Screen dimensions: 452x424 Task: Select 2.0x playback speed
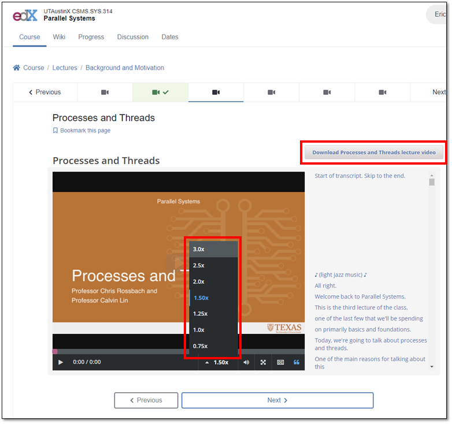point(213,281)
